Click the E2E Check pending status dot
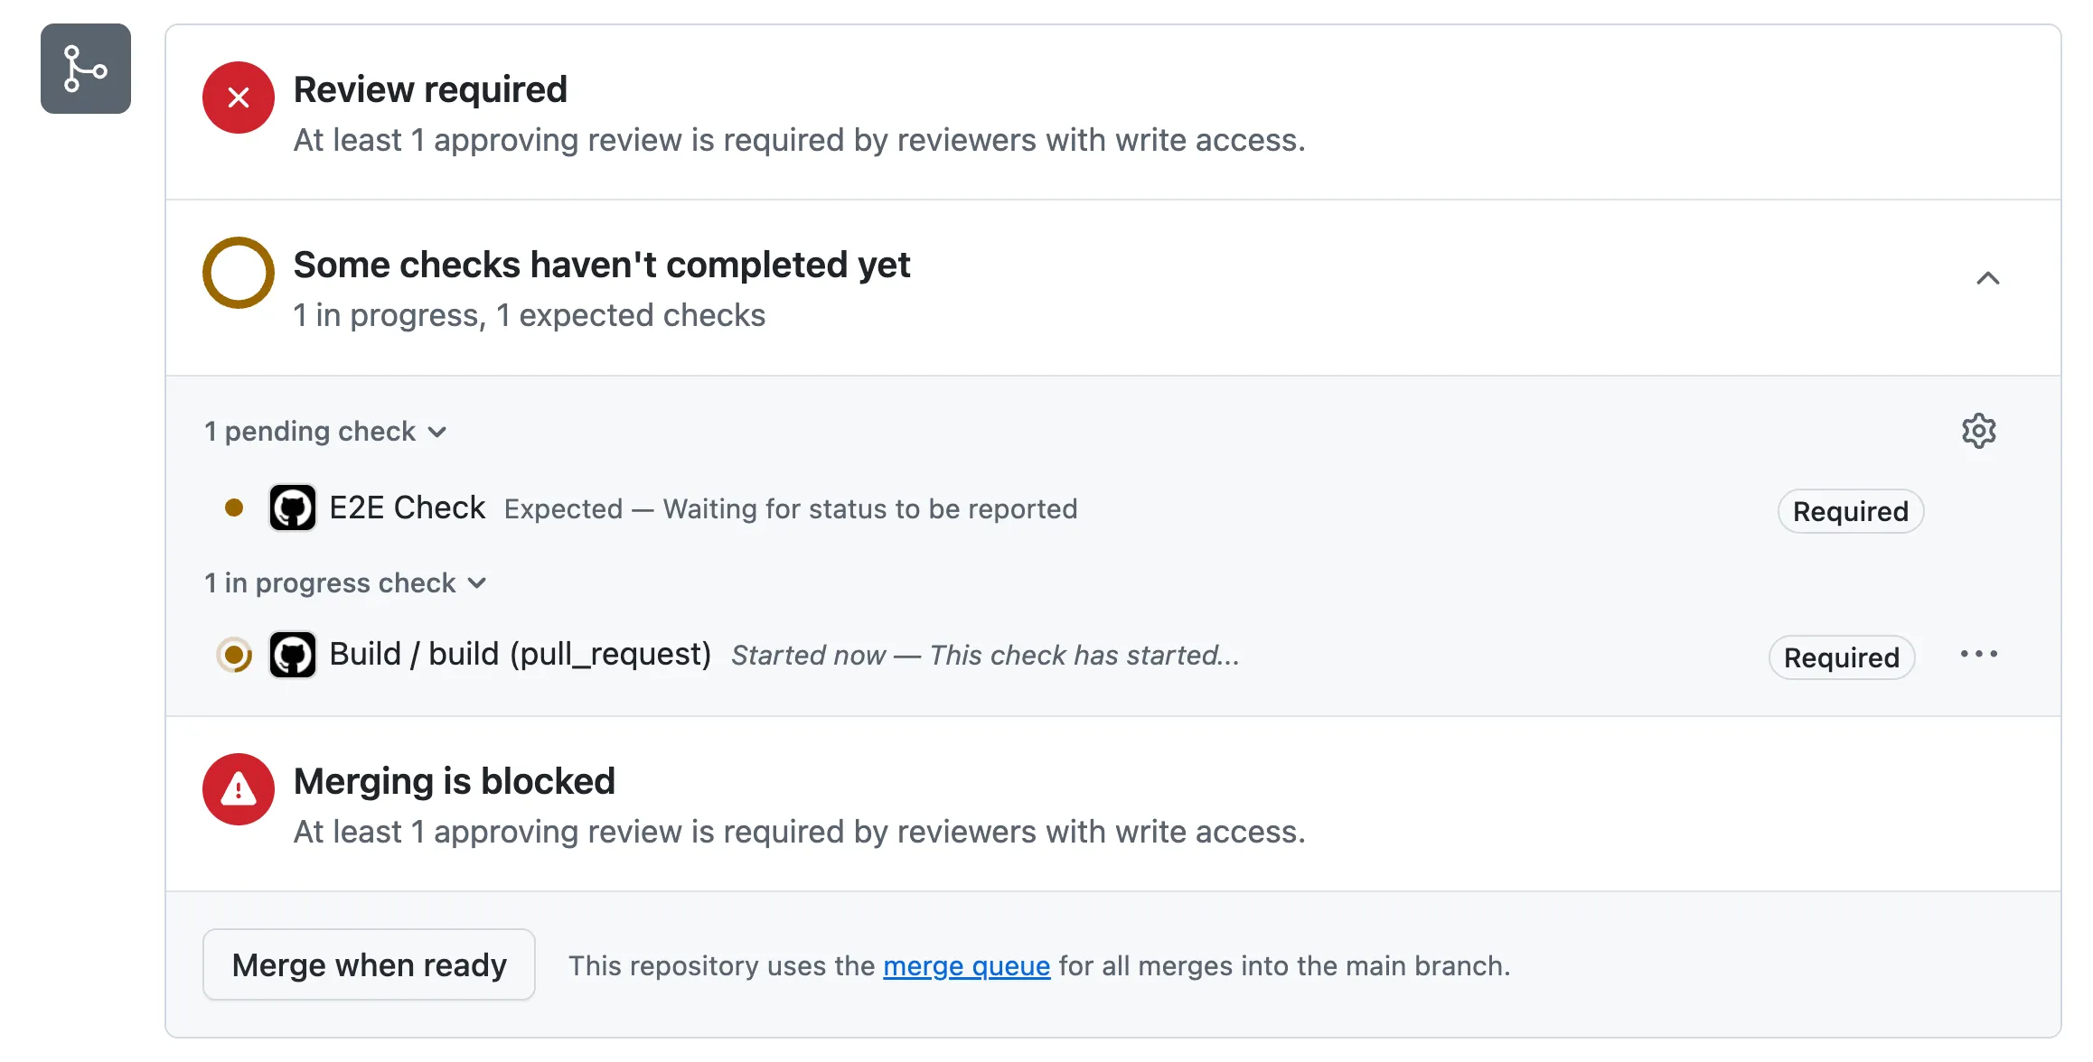The width and height of the screenshot is (2093, 1062). (234, 508)
